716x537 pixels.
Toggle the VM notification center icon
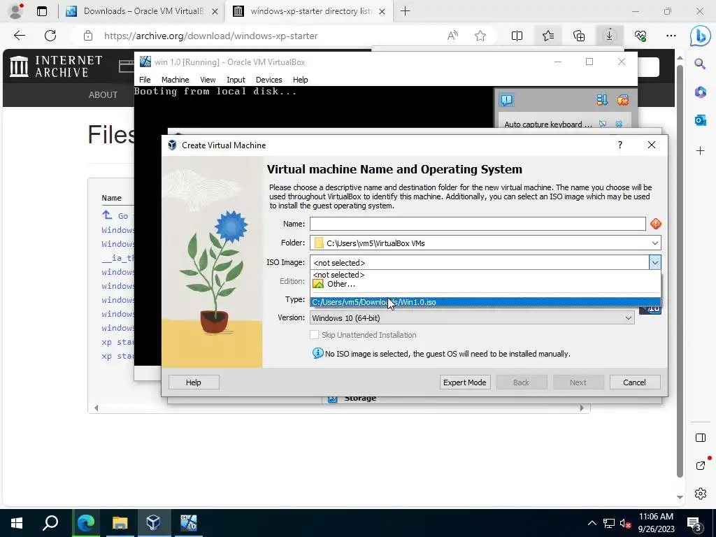(x=507, y=100)
